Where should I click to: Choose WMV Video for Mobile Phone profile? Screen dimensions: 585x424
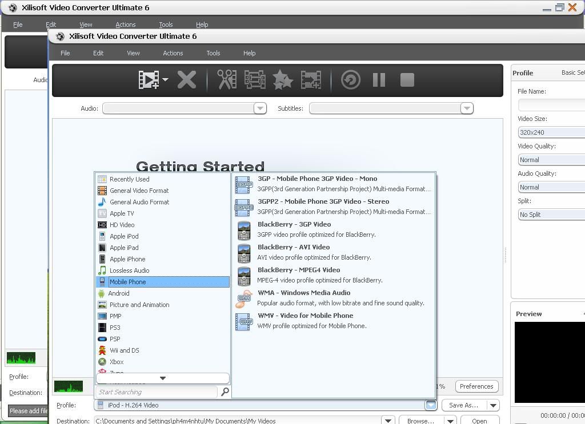click(x=334, y=320)
